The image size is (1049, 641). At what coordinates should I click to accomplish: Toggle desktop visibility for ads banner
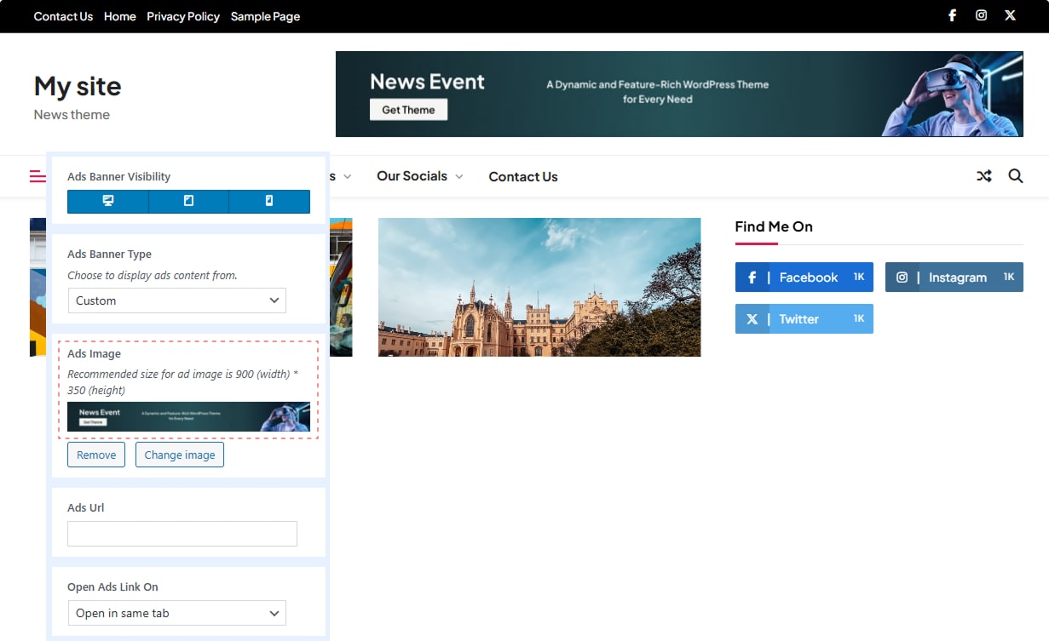pos(108,201)
